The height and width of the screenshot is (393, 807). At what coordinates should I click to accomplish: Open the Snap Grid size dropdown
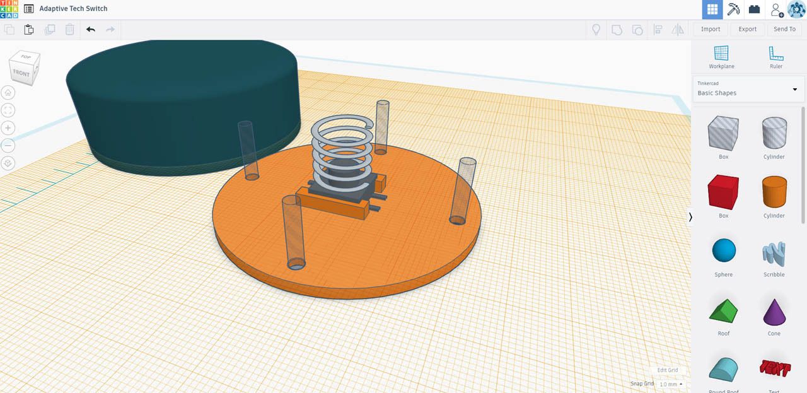[670, 384]
